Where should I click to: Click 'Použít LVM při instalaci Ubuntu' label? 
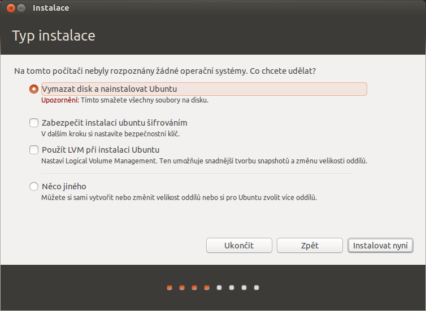pyautogui.click(x=101, y=150)
